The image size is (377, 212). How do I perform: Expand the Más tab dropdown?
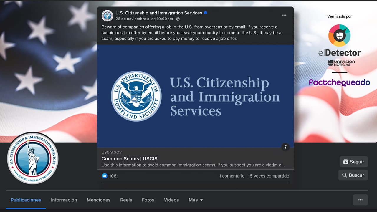tap(196, 200)
